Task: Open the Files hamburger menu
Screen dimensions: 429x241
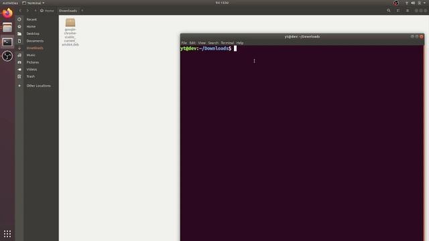Action: (408, 11)
